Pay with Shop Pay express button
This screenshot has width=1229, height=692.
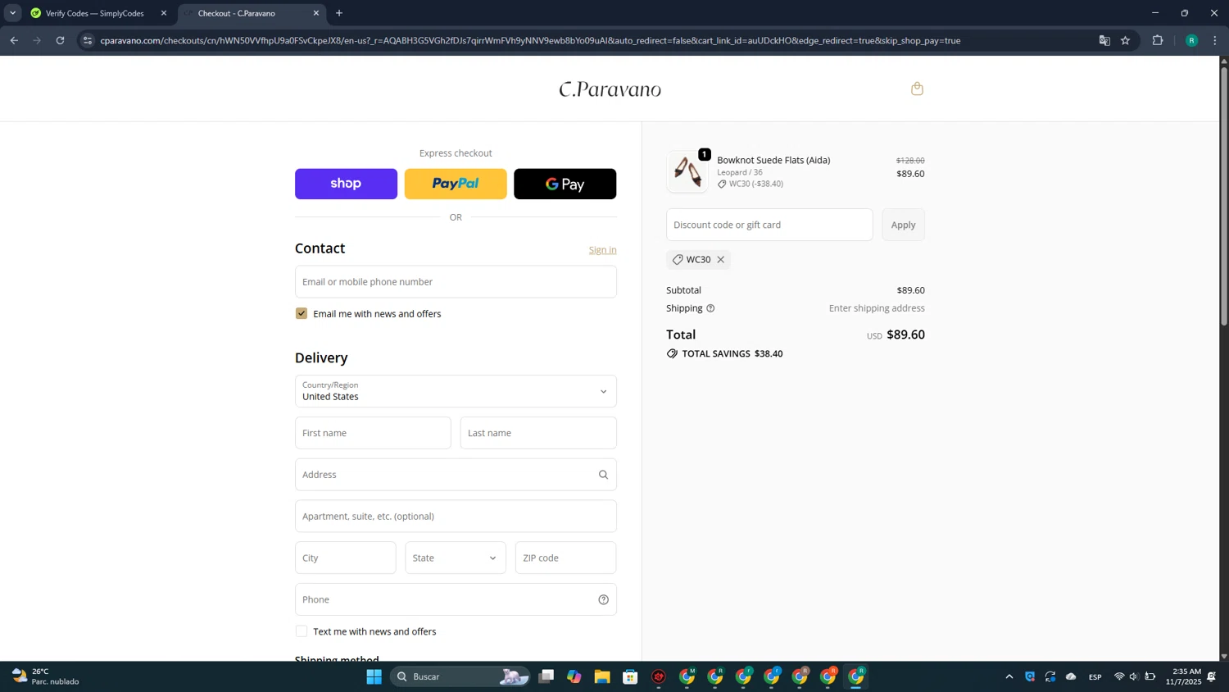346,184
